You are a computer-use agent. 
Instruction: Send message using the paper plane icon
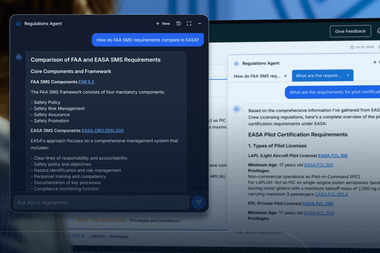click(198, 202)
